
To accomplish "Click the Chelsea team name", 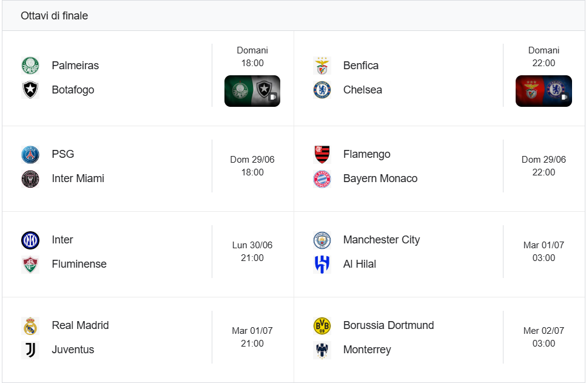I will click(363, 90).
